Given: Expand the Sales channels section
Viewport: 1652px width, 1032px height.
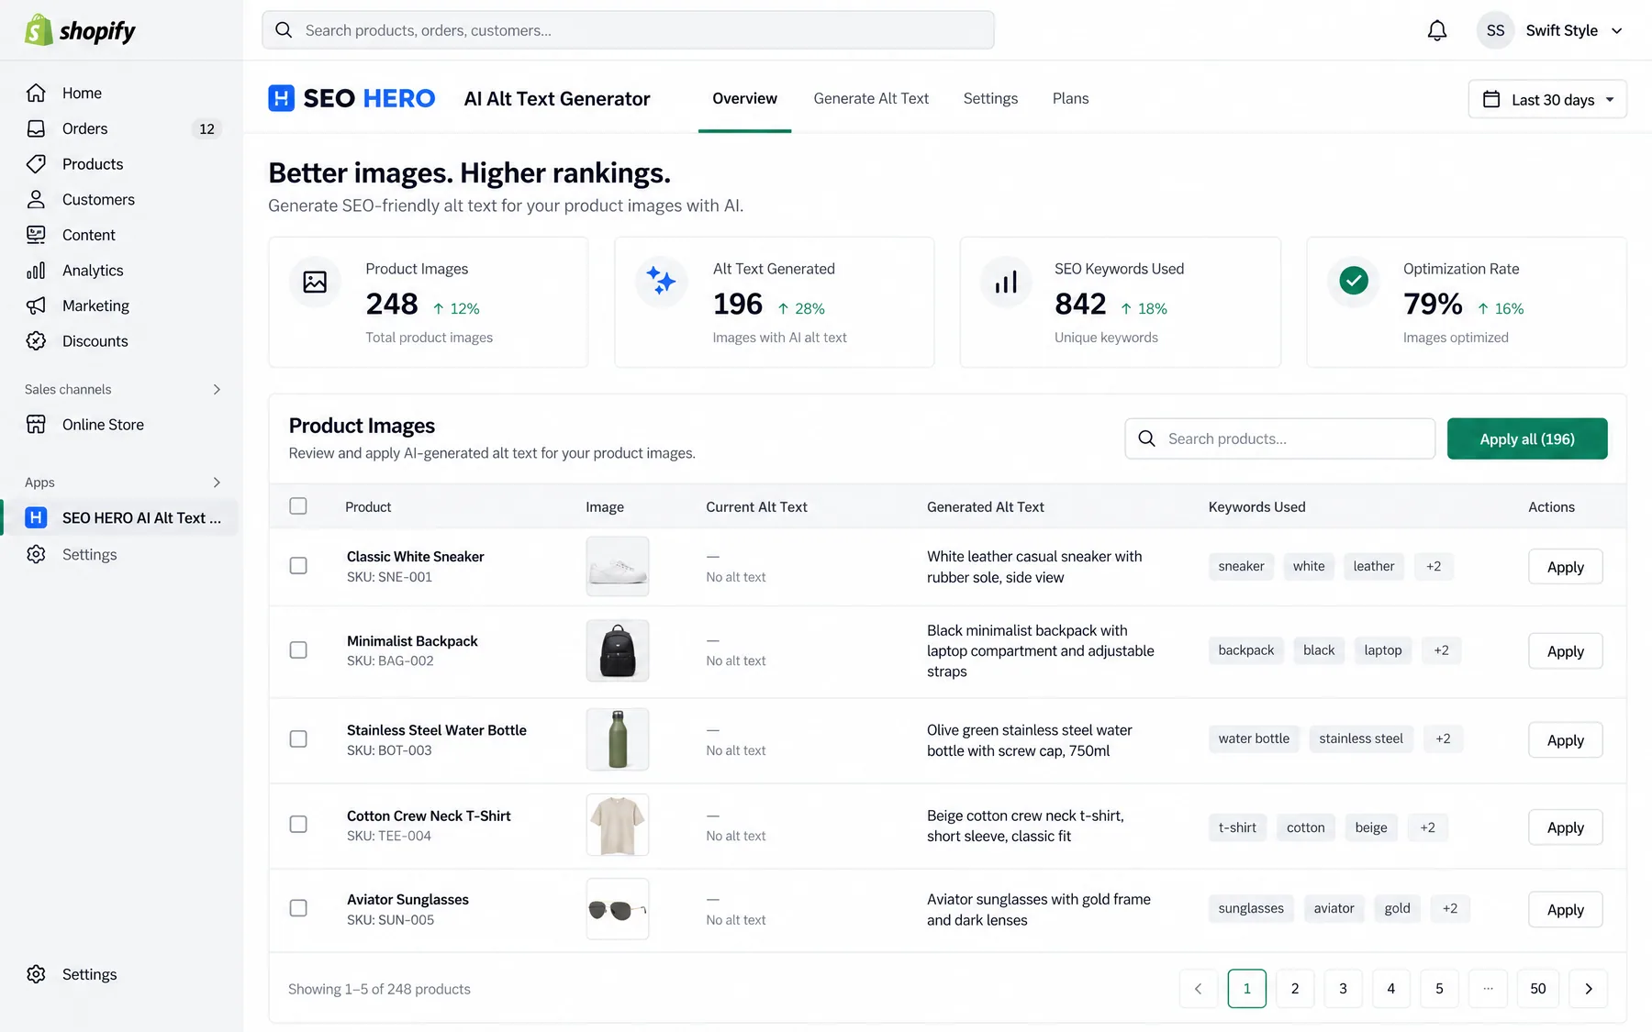Looking at the screenshot, I should point(217,389).
